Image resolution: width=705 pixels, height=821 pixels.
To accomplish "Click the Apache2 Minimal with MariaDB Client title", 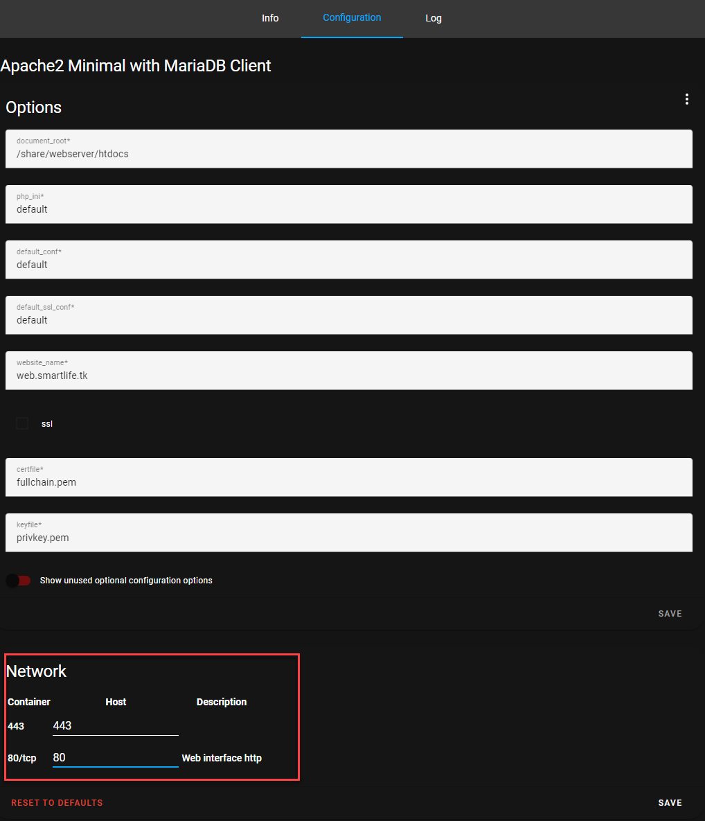I will 136,65.
